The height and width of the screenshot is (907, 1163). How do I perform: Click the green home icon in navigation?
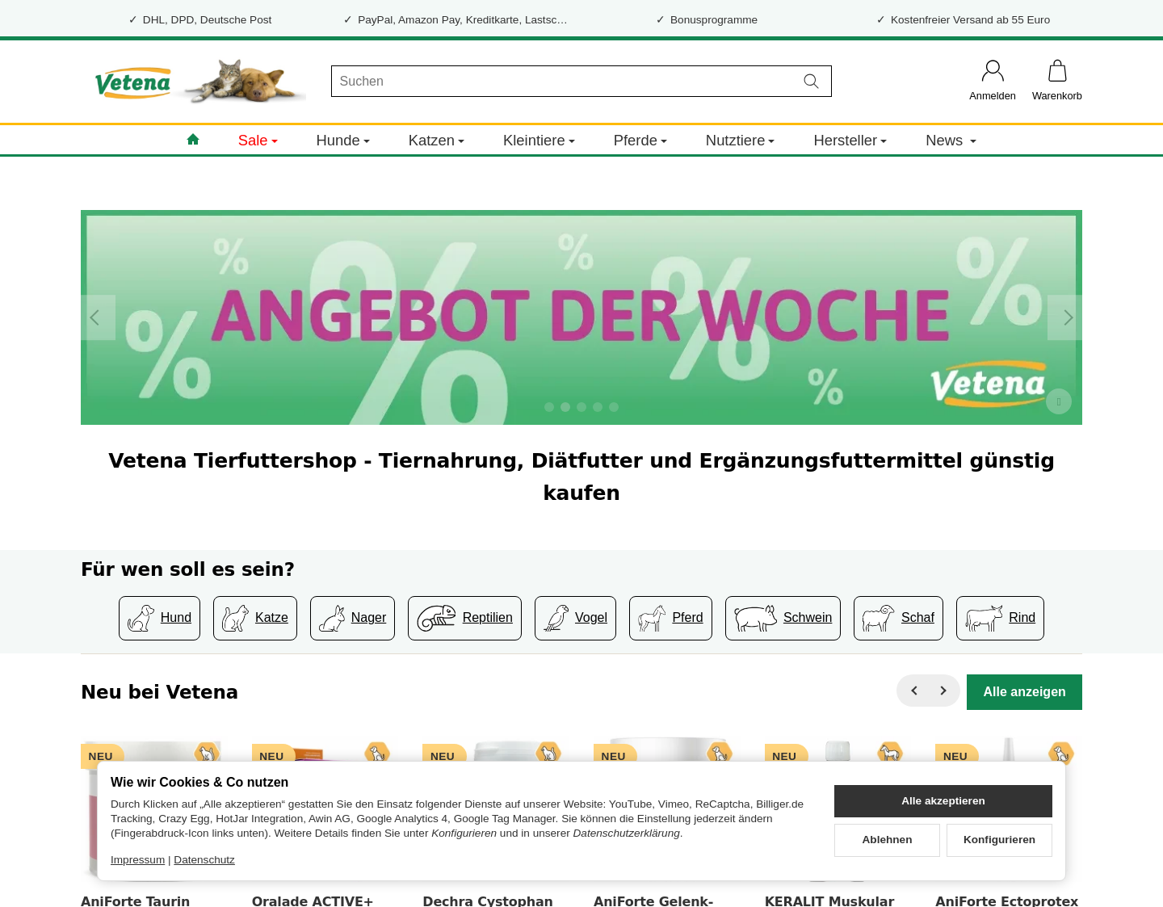[193, 140]
